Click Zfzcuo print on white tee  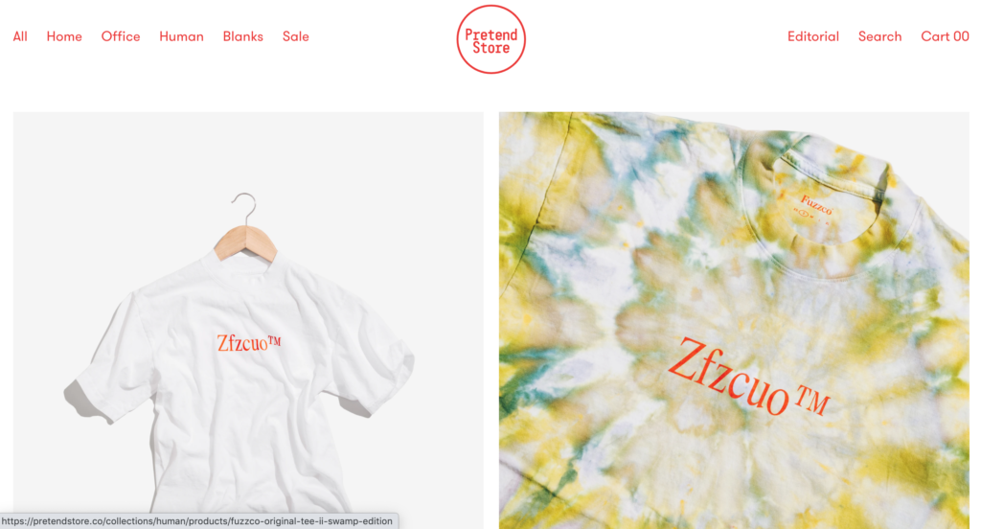coord(248,343)
